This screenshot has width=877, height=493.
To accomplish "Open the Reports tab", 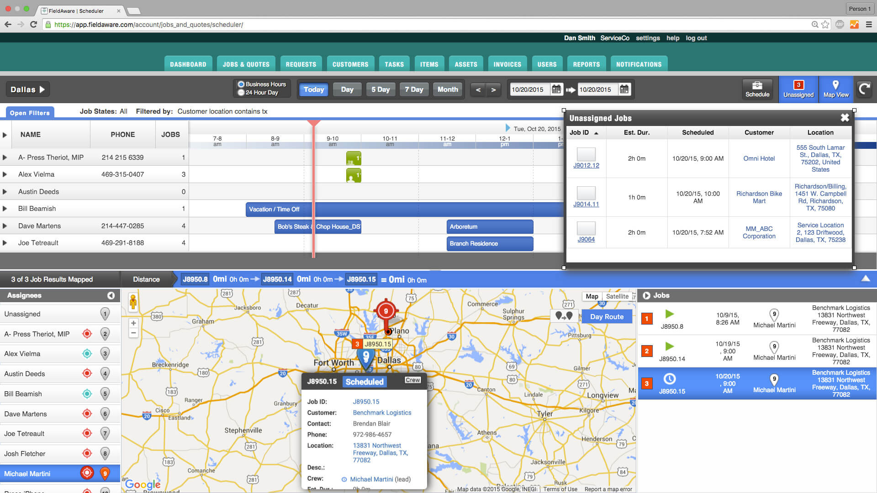I will 586,64.
